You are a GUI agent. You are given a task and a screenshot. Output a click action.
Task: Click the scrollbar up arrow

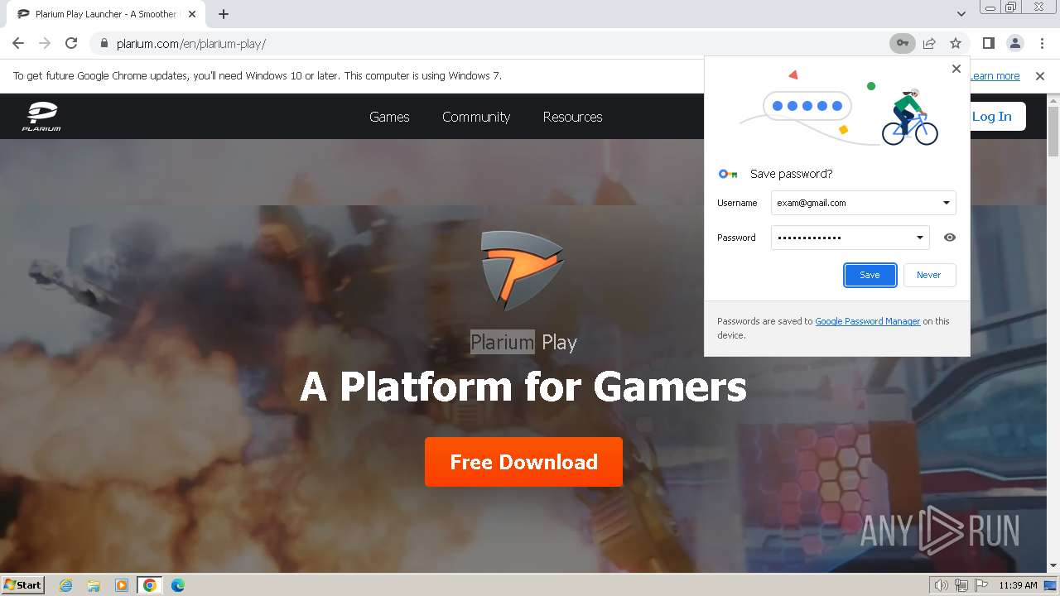point(1053,99)
